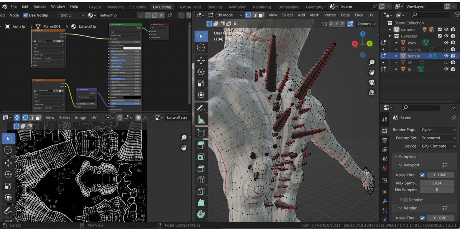Open the Render menu in top bar
This screenshot has width=460, height=229.
pyautogui.click(x=39, y=6)
